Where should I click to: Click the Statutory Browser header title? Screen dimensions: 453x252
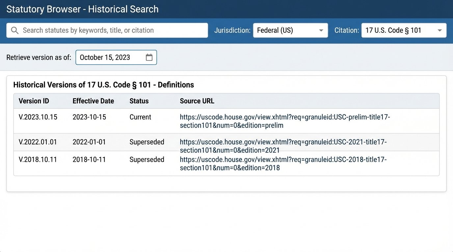tap(82, 9)
